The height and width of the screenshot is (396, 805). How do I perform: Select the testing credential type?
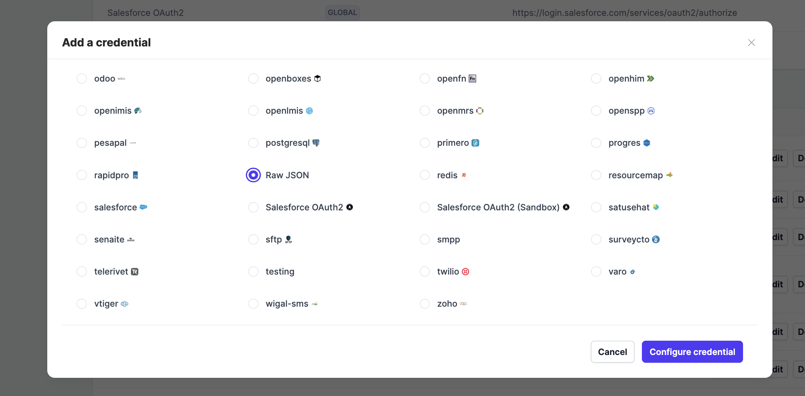pos(253,271)
